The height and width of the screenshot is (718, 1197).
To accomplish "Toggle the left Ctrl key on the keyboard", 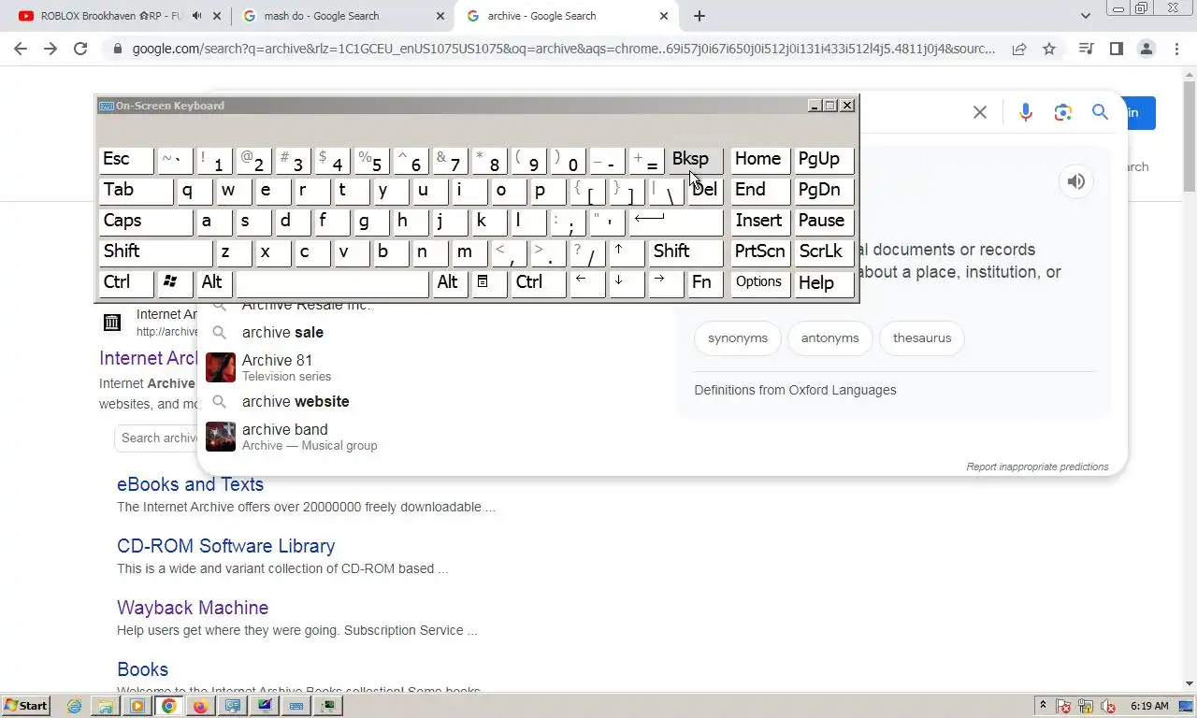I will pyautogui.click(x=126, y=283).
